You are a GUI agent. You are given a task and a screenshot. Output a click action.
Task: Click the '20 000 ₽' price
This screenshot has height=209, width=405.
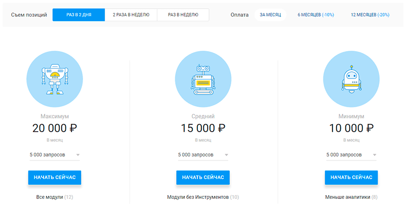pos(55,128)
